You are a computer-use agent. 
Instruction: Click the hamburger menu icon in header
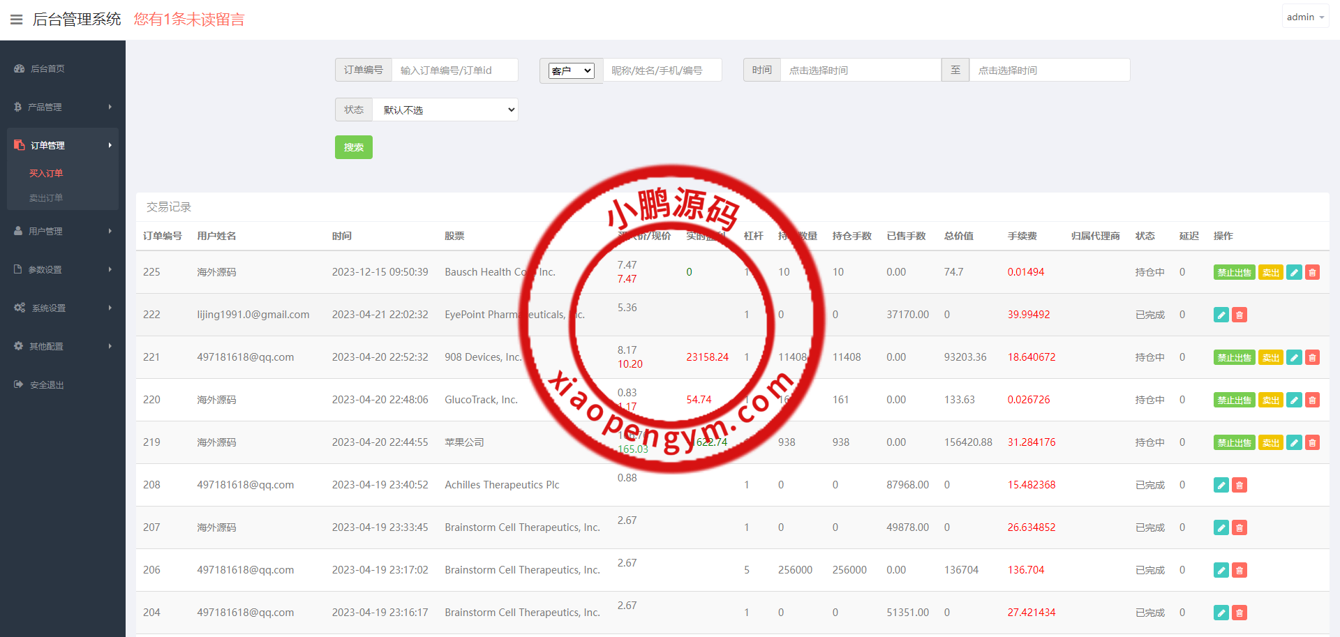coord(17,20)
